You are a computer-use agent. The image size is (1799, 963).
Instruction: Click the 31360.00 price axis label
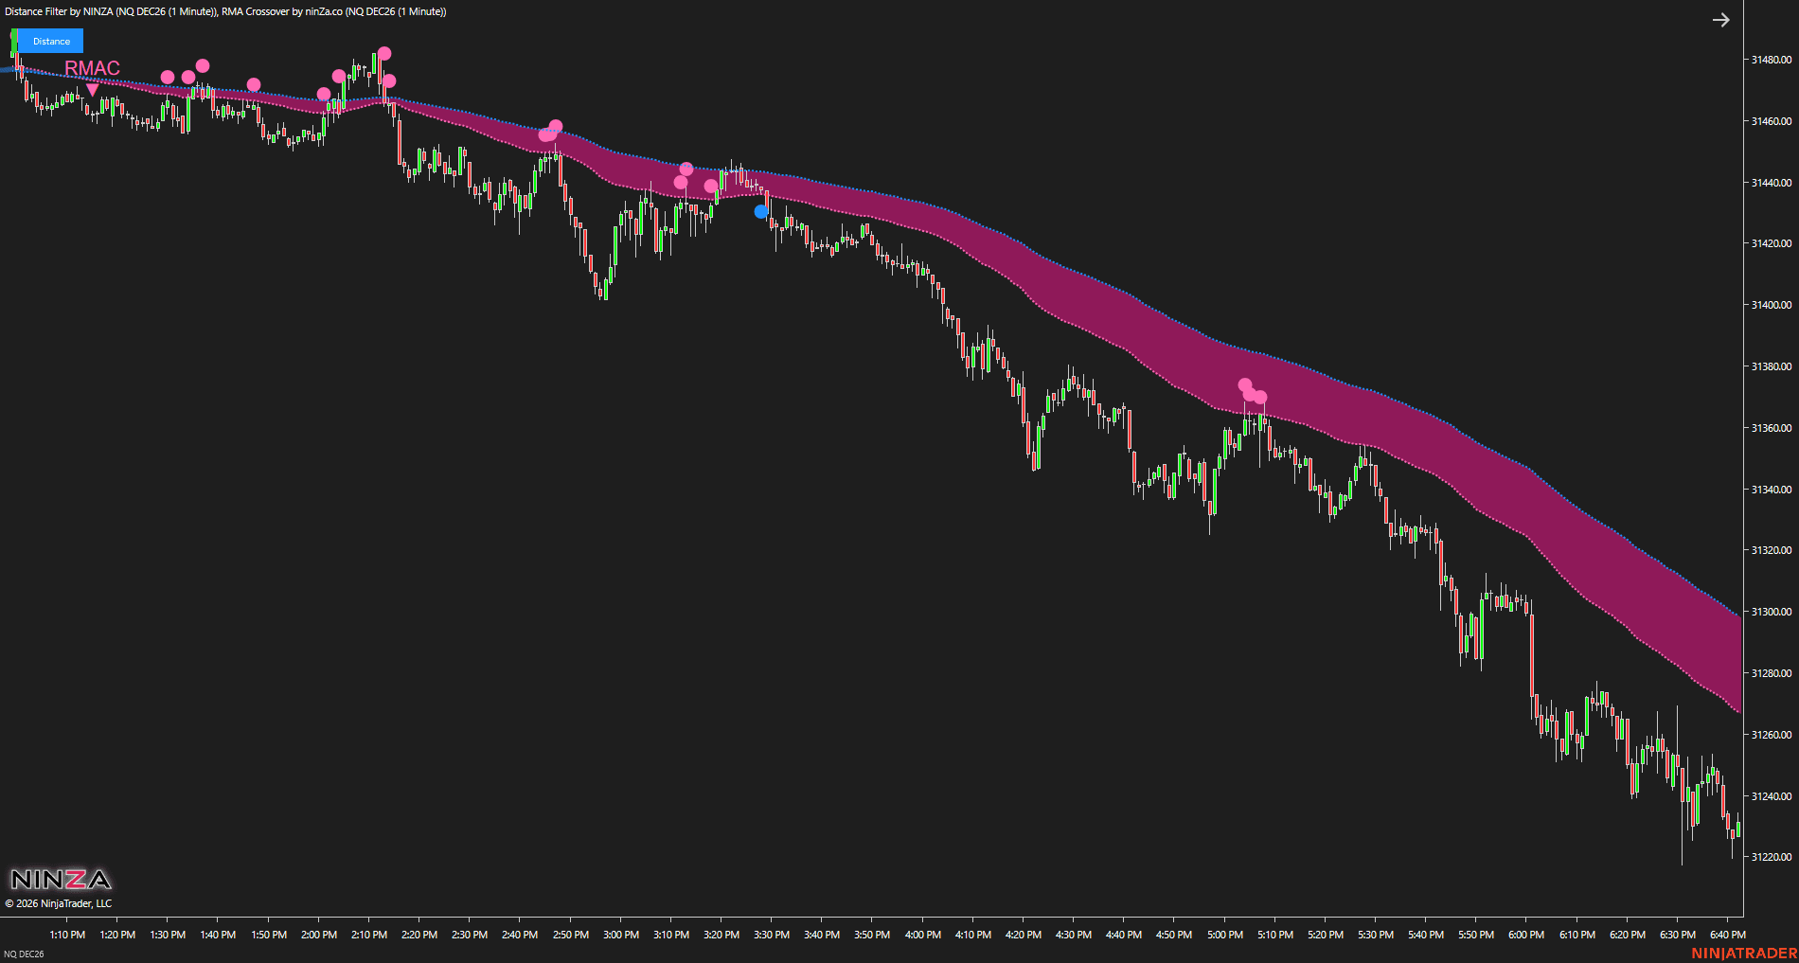click(x=1771, y=428)
